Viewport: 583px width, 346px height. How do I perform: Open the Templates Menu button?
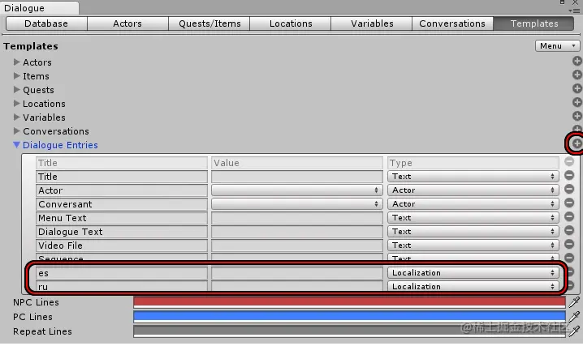click(557, 45)
